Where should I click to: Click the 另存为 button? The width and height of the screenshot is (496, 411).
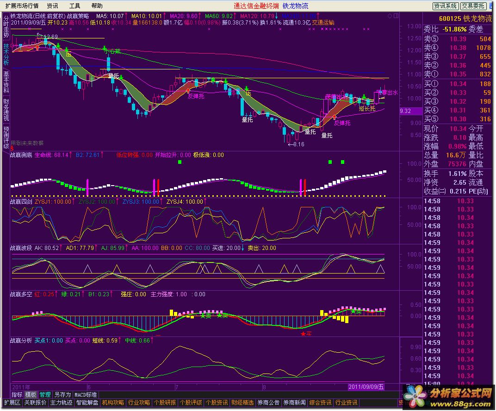pos(62,395)
